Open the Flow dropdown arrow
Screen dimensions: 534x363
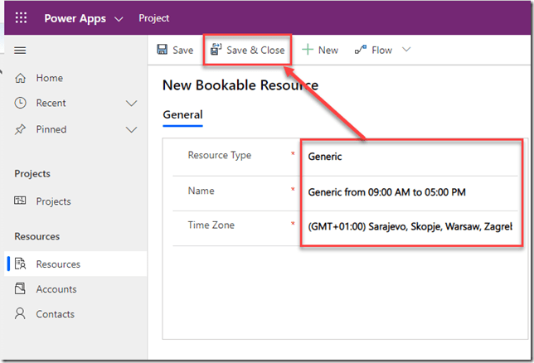point(406,50)
